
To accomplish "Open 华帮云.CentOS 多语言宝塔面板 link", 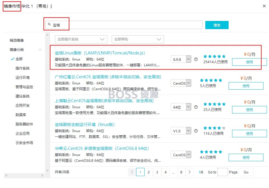I will click(102, 148).
